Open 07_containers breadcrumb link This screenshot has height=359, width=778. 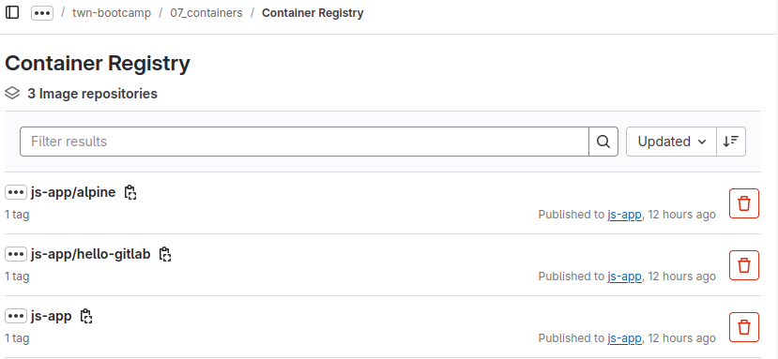pyautogui.click(x=206, y=13)
